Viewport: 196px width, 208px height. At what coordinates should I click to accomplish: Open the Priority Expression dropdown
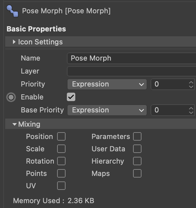click(107, 84)
